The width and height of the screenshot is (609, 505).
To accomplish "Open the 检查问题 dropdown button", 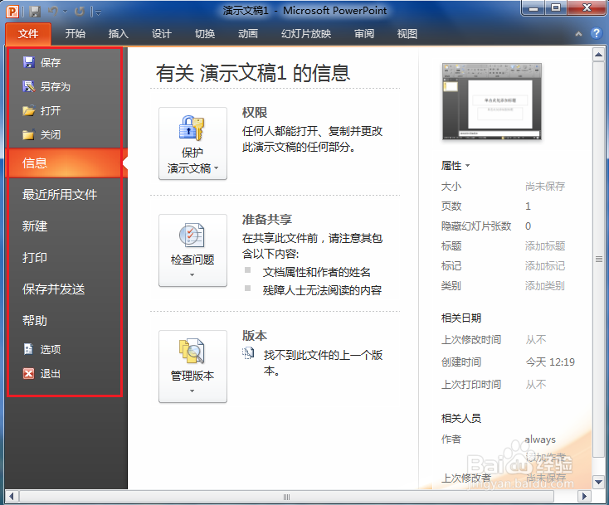I will 192,250.
